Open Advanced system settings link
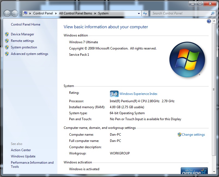Image resolution: width=219 pixels, height=177 pixels. (29, 54)
